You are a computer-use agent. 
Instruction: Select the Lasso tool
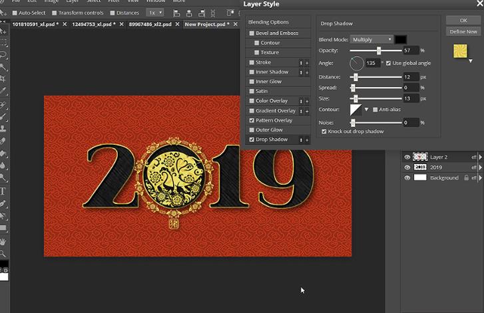click(x=3, y=55)
